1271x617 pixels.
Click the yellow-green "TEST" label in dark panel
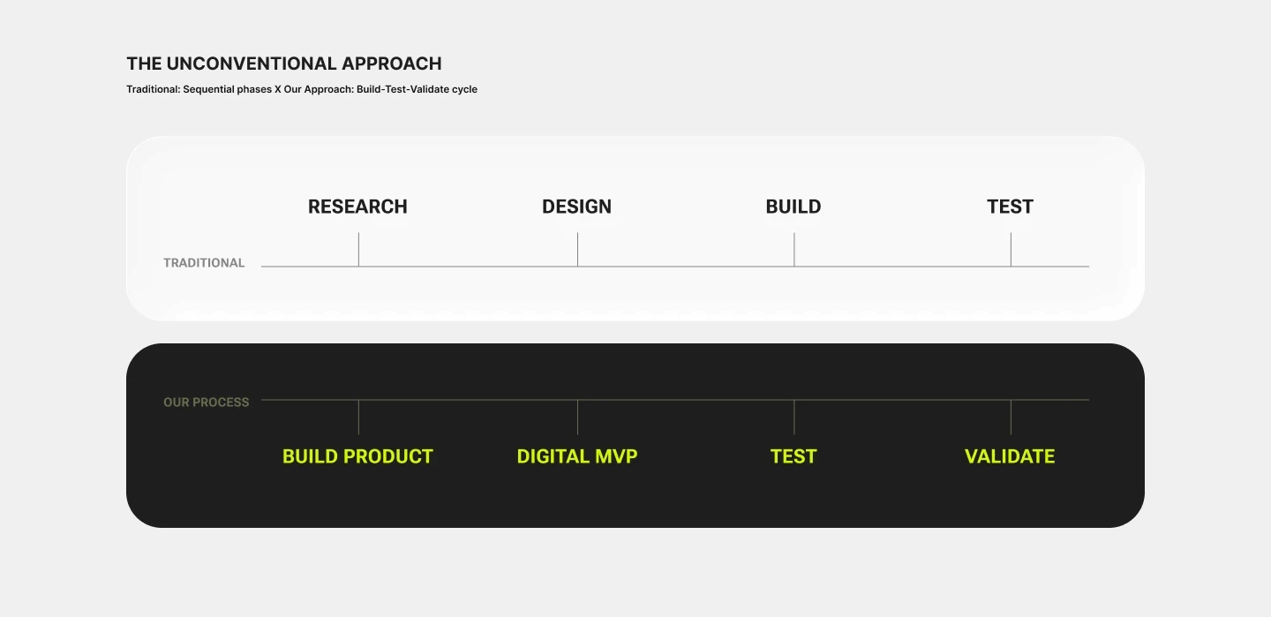click(793, 456)
